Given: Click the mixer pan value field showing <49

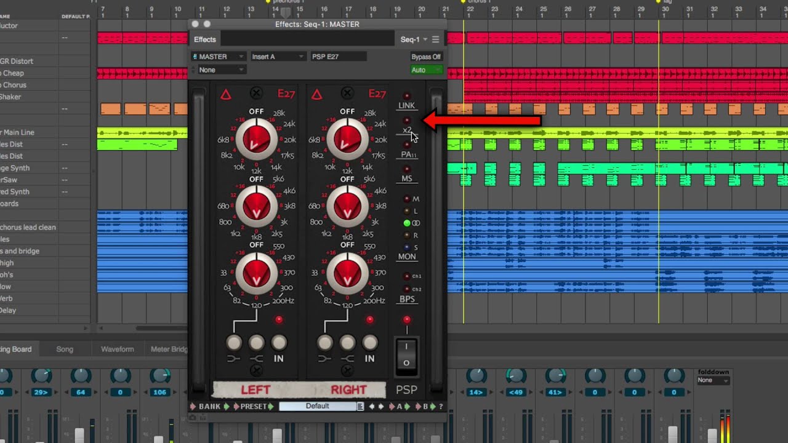Looking at the screenshot, I should tap(515, 392).
